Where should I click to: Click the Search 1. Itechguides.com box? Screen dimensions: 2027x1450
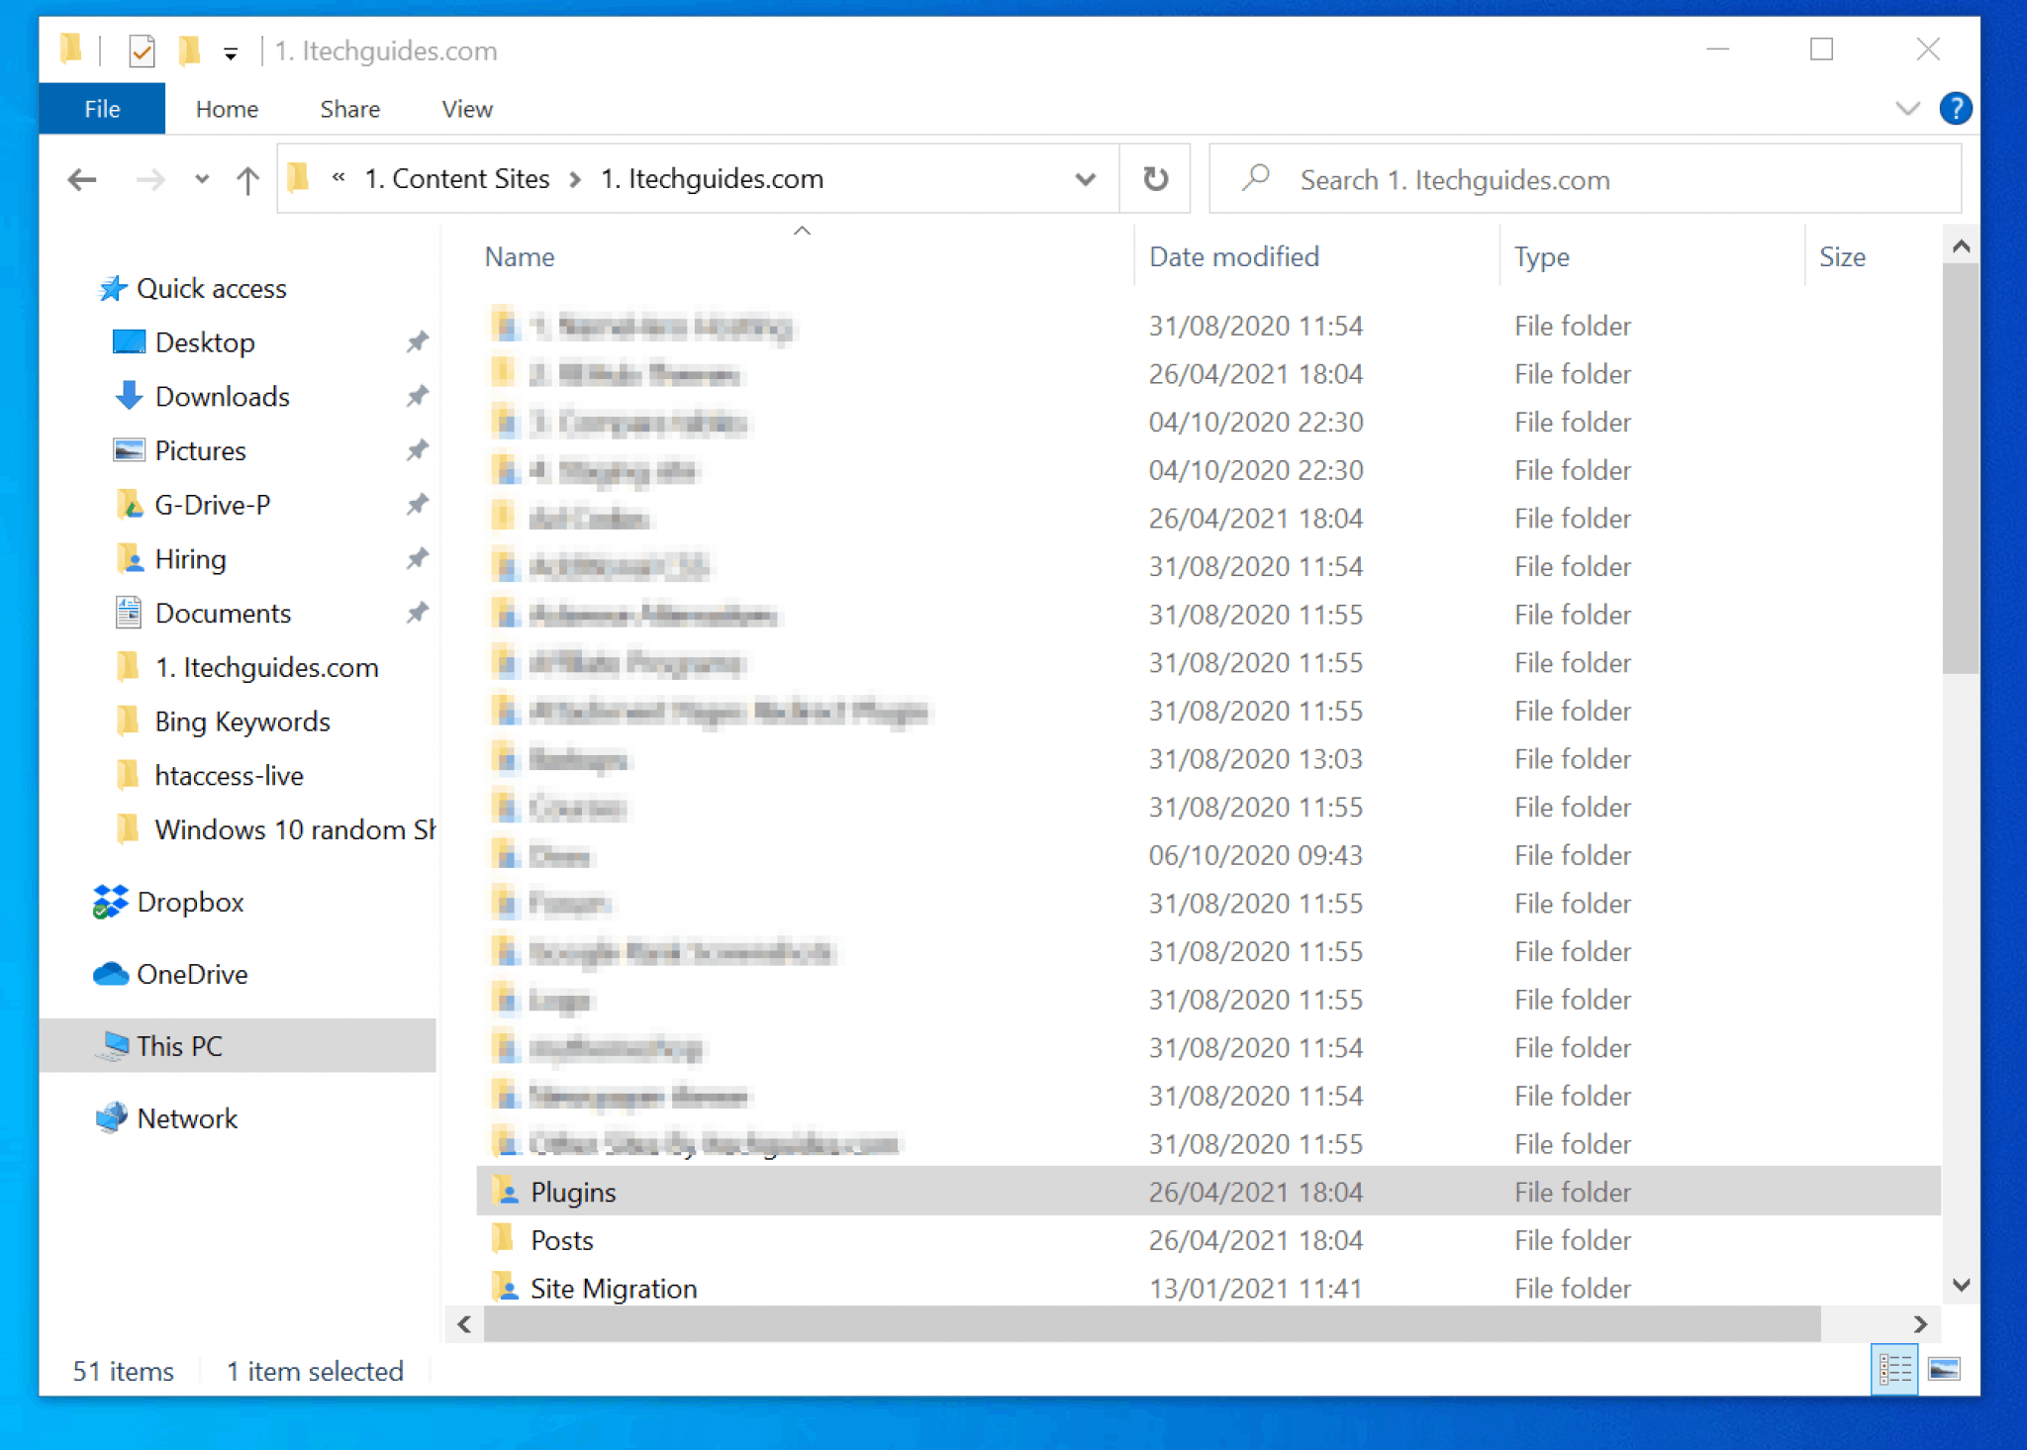1585,179
